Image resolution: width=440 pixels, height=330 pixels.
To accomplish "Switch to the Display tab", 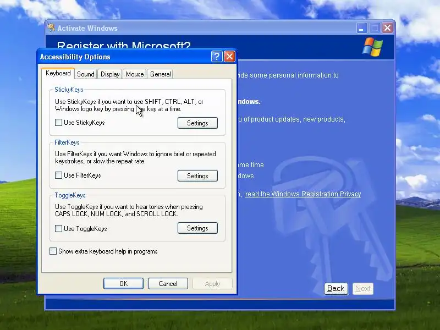I will (110, 74).
